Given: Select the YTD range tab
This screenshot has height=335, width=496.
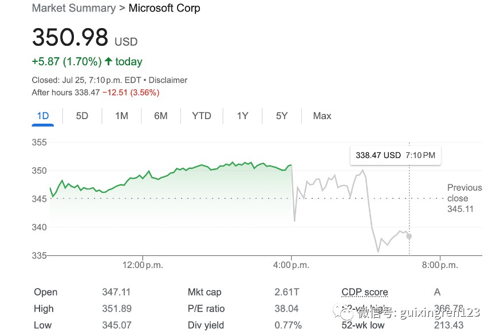Looking at the screenshot, I should coord(201,116).
